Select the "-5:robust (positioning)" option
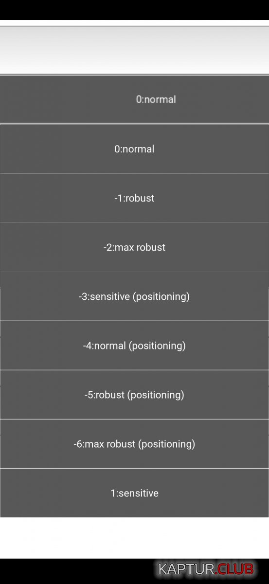 (x=134, y=395)
